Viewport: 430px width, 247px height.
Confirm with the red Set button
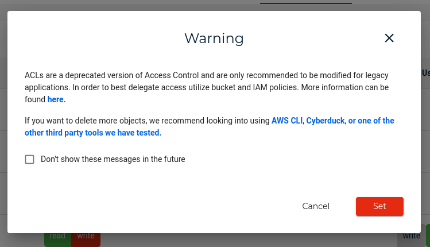tap(379, 206)
